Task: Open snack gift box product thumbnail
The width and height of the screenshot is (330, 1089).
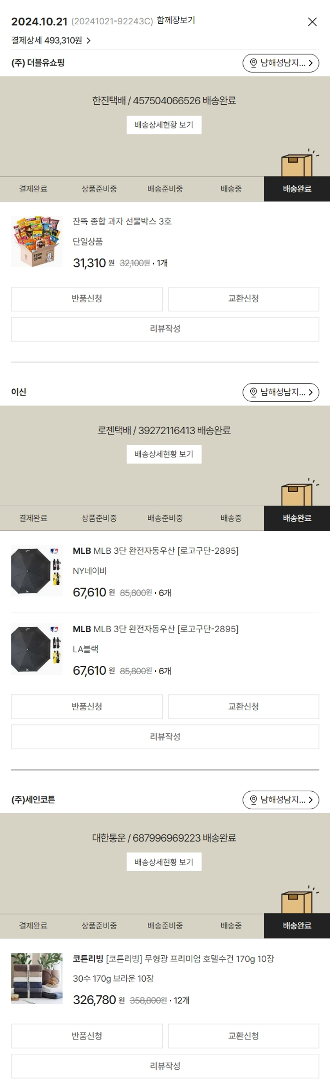Action: click(x=37, y=241)
